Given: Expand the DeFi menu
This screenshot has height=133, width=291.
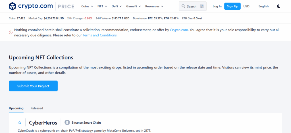Looking at the screenshot, I should pyautogui.click(x=117, y=6).
